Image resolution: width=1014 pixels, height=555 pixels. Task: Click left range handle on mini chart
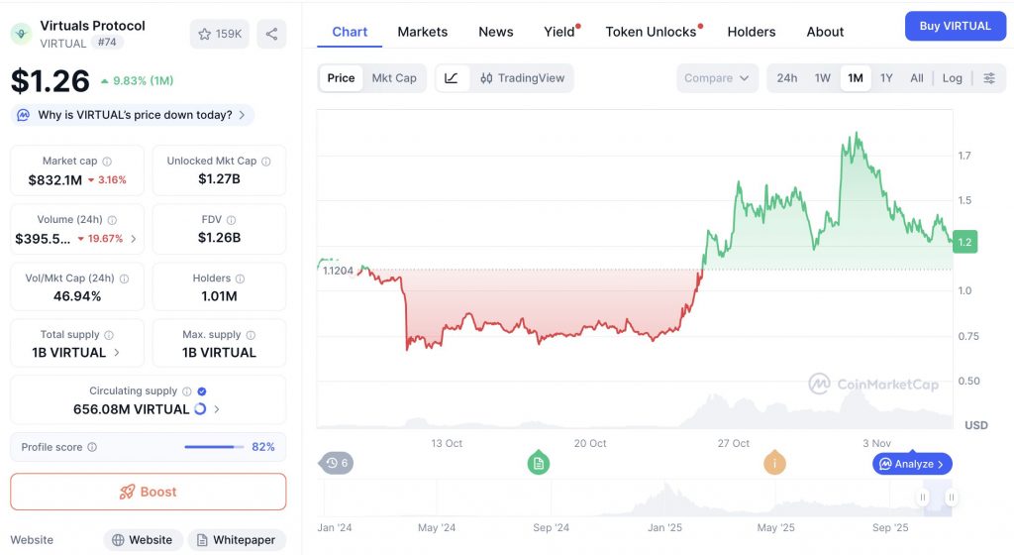(923, 498)
